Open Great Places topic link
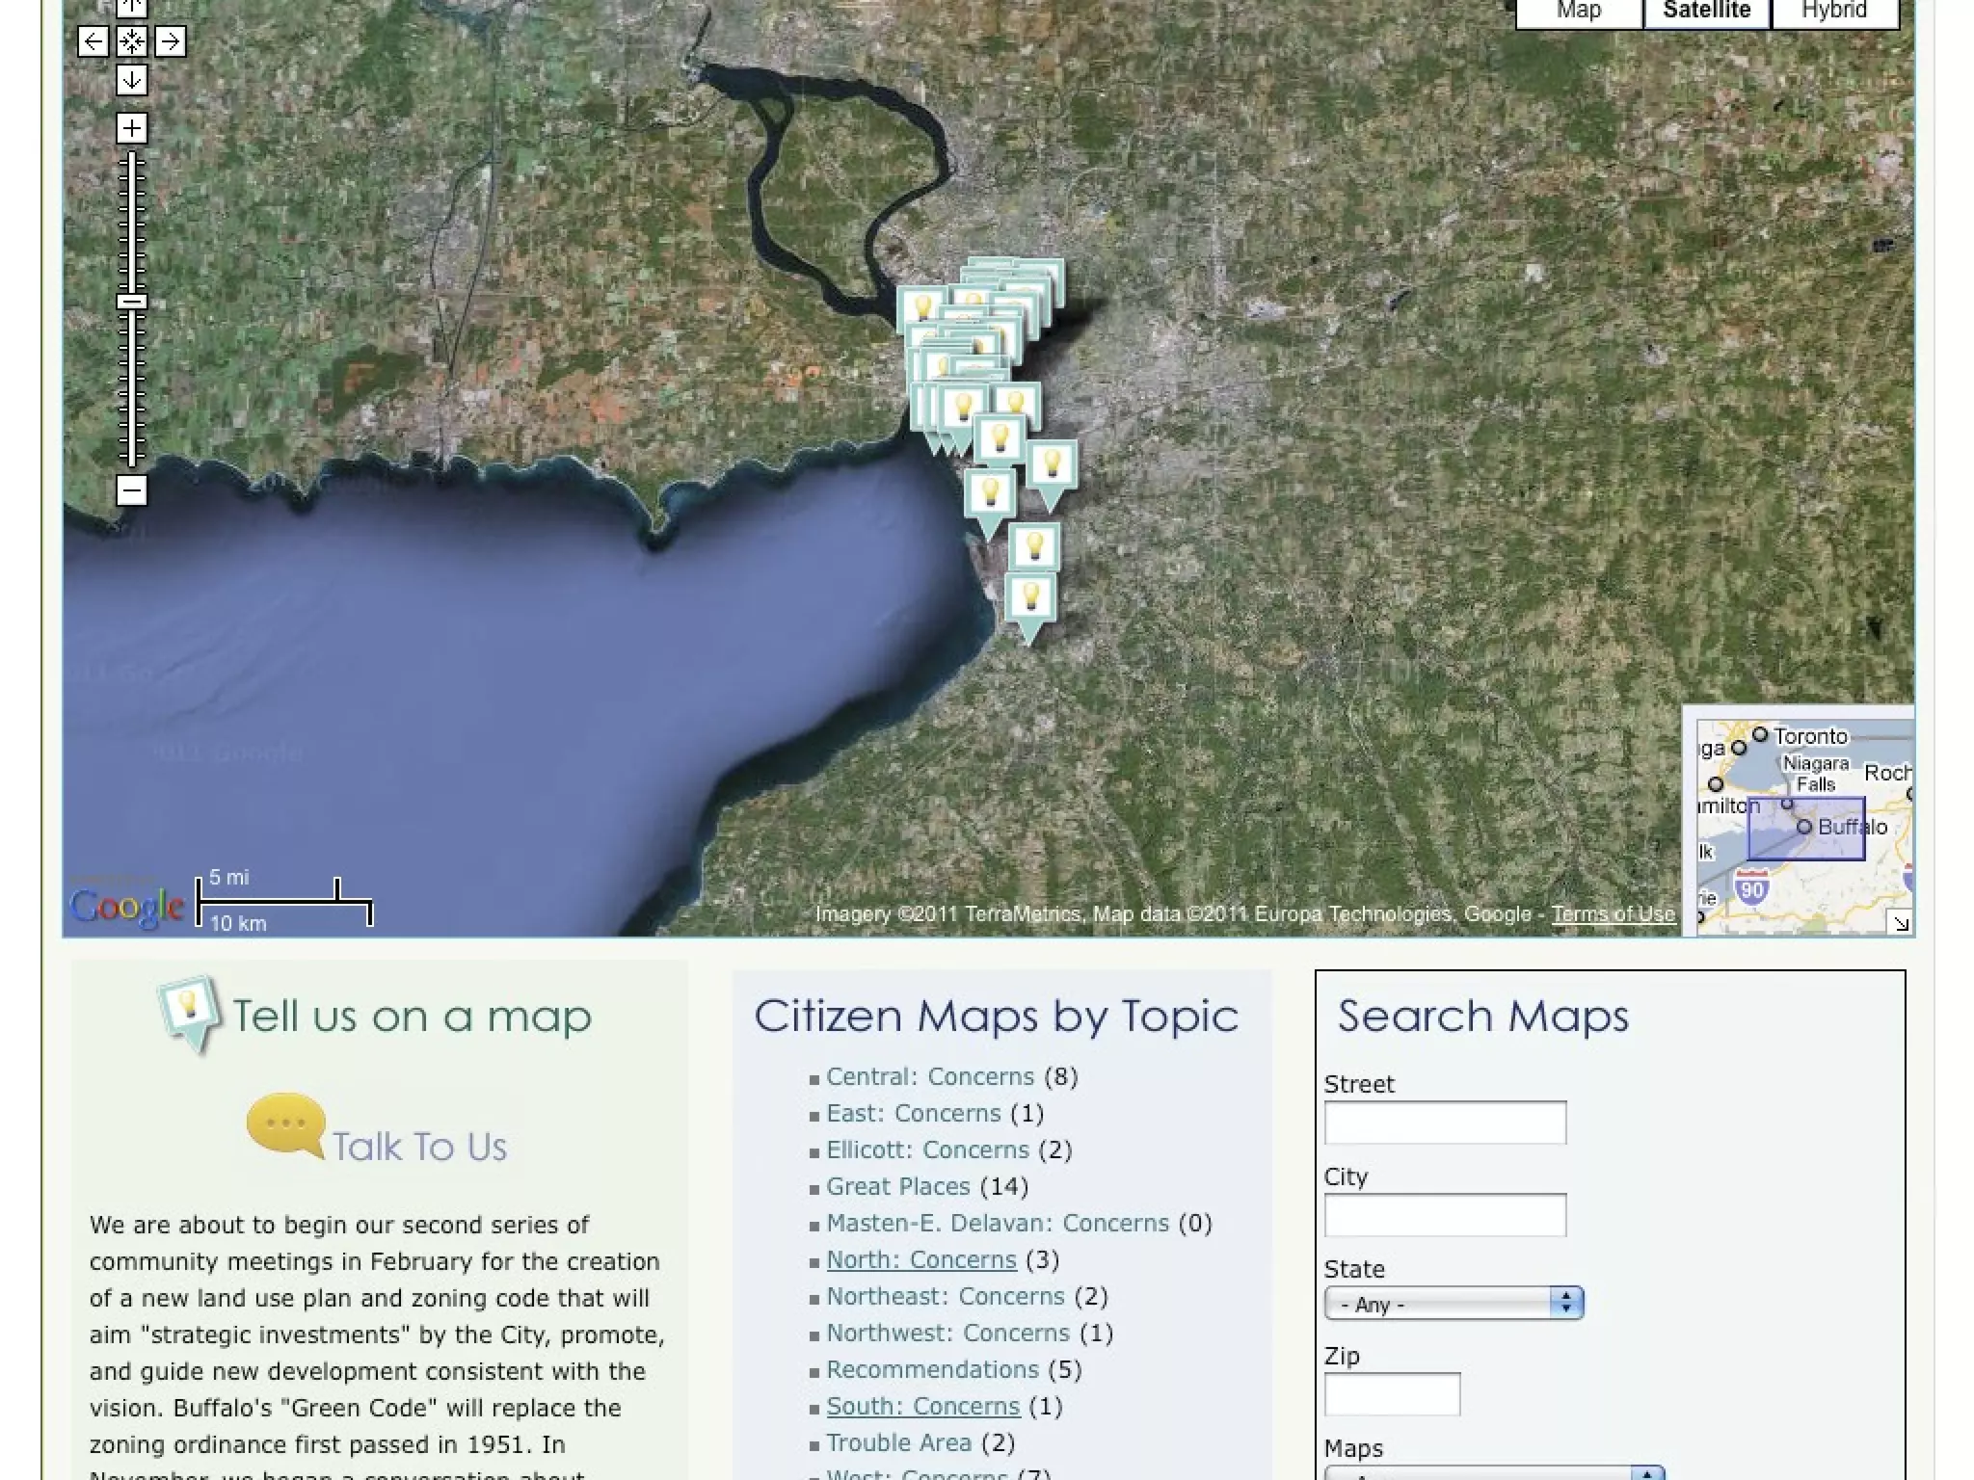This screenshot has height=1480, width=1974. tap(897, 1186)
